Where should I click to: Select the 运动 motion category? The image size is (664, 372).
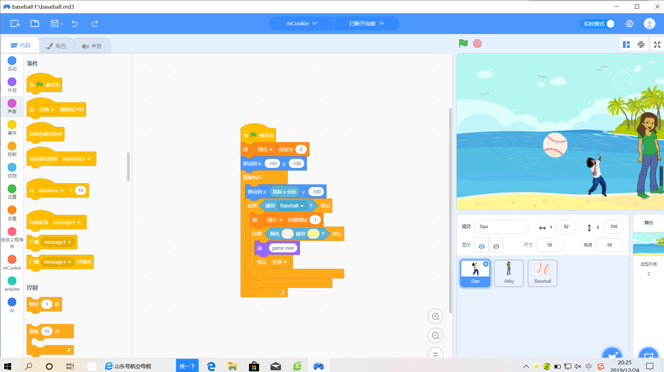pyautogui.click(x=12, y=64)
